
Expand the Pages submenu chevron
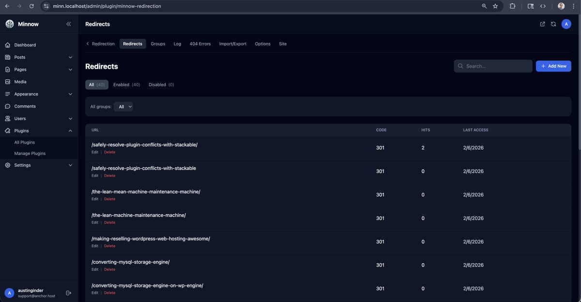point(70,69)
